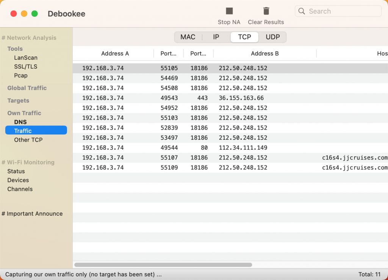The height and width of the screenshot is (280, 388).
Task: Open the Pcap tool
Action: [21, 75]
